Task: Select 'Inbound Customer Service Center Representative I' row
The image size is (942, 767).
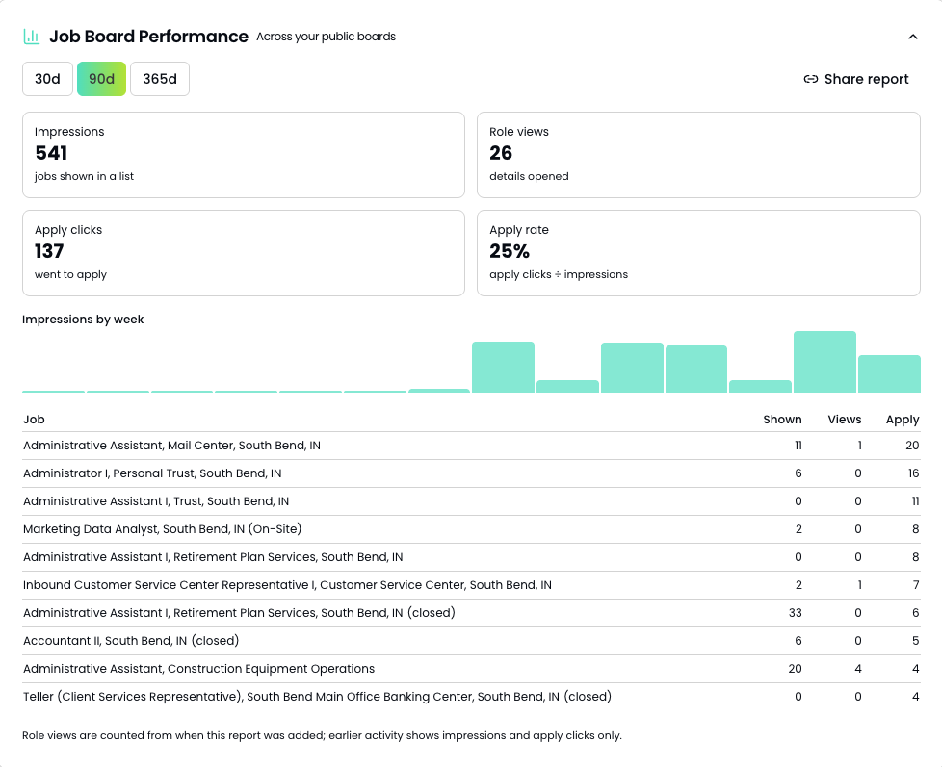Action: [471, 585]
